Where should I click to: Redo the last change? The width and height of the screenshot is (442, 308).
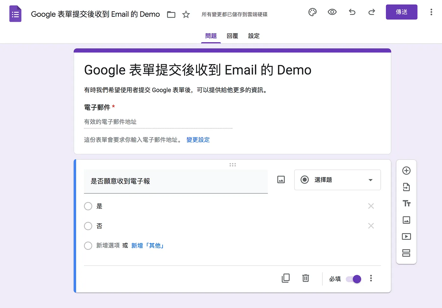372,12
